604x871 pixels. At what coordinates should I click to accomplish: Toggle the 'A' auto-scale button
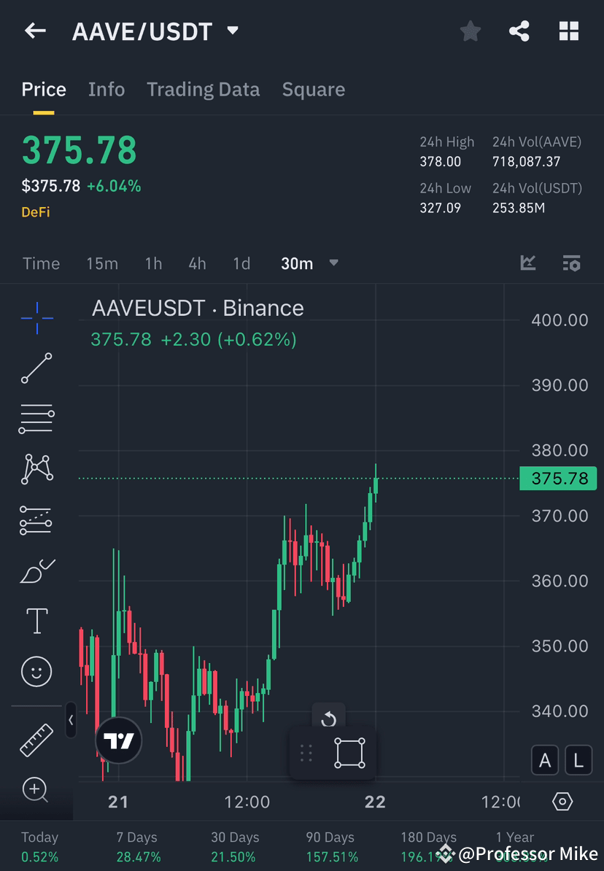pos(545,760)
